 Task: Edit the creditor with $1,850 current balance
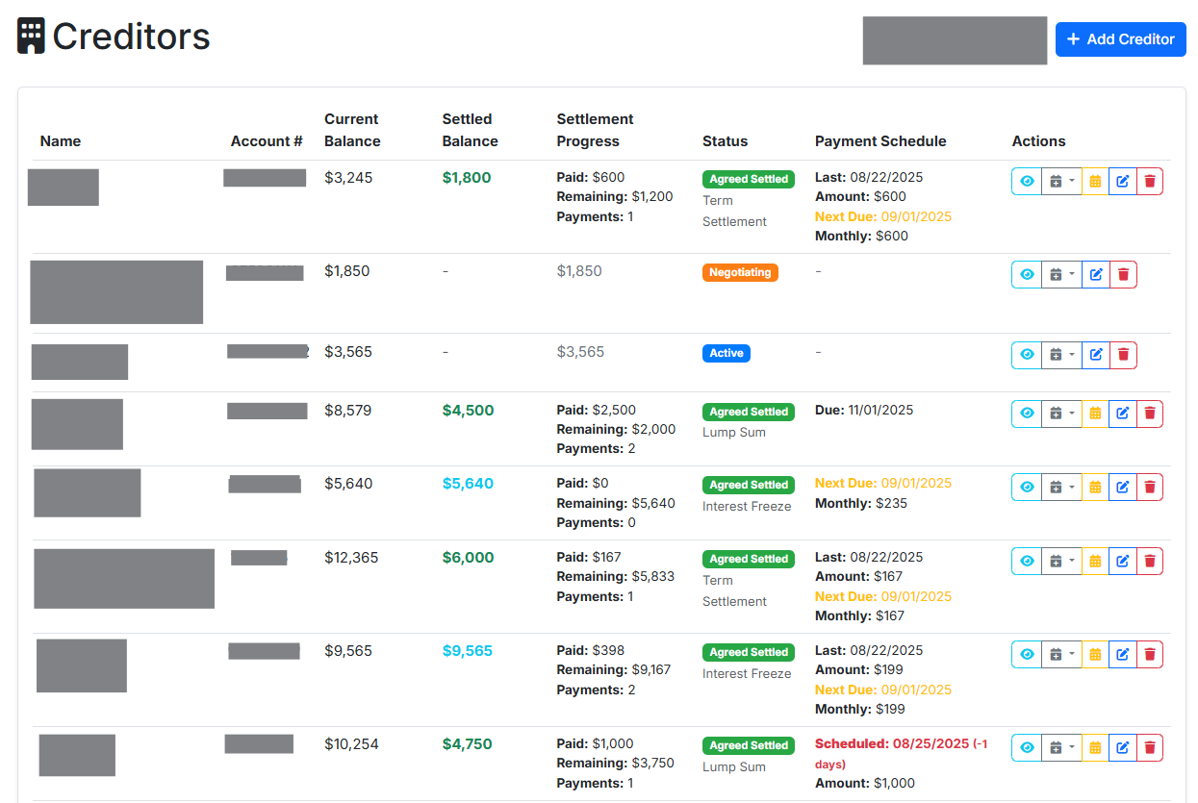tap(1095, 275)
